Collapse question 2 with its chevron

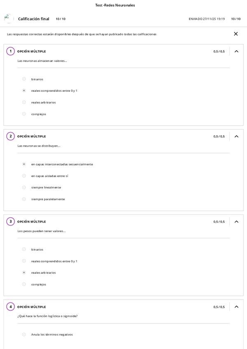(x=236, y=136)
